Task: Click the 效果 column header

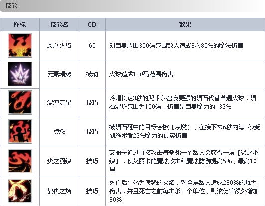Action: [185, 25]
